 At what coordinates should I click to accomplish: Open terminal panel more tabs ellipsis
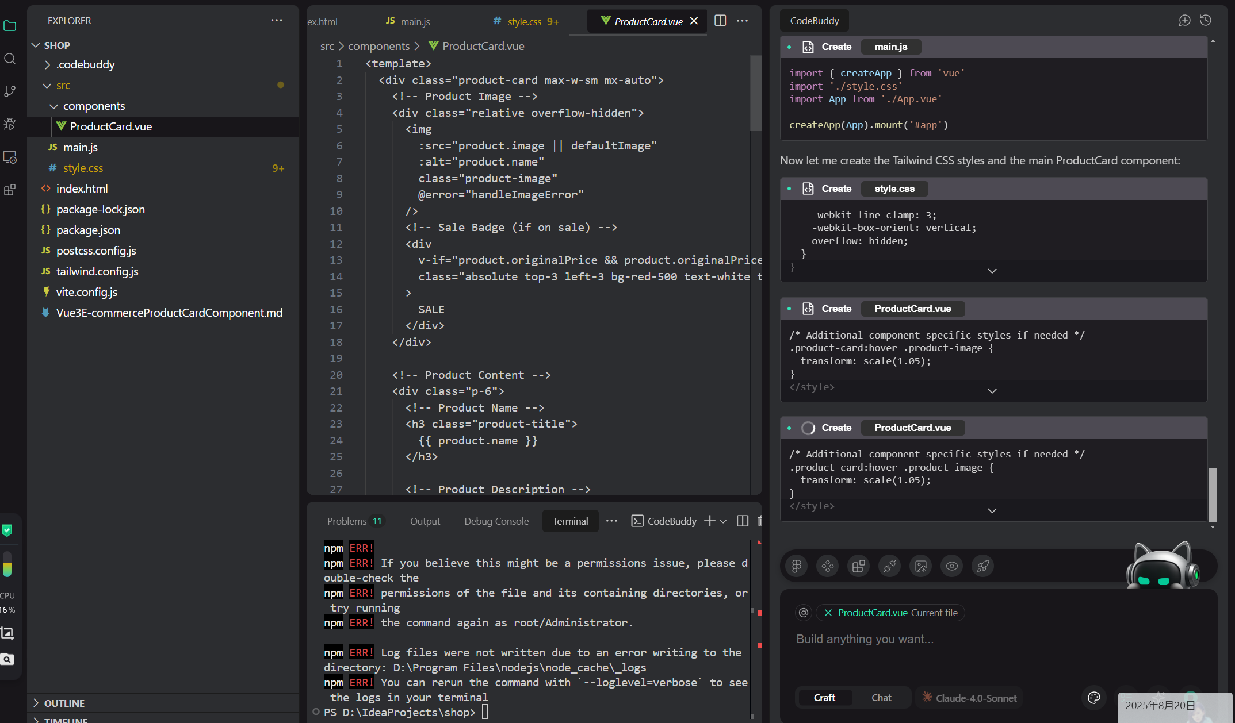point(611,521)
